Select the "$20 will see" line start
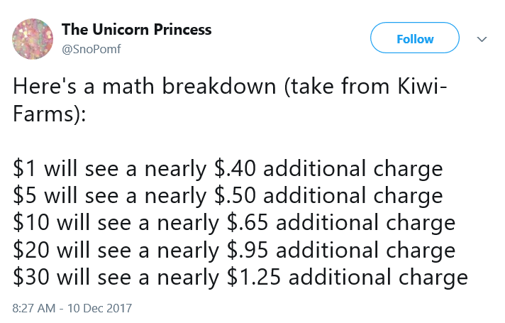505x323 pixels. pyautogui.click(x=72, y=250)
